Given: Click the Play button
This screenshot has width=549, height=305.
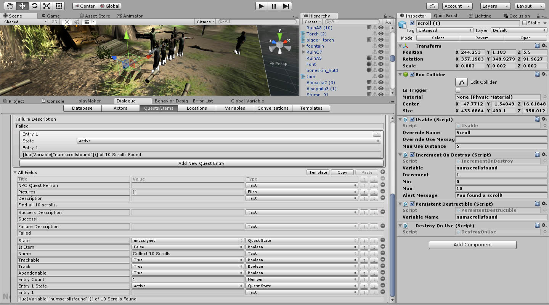Looking at the screenshot, I should (261, 6).
